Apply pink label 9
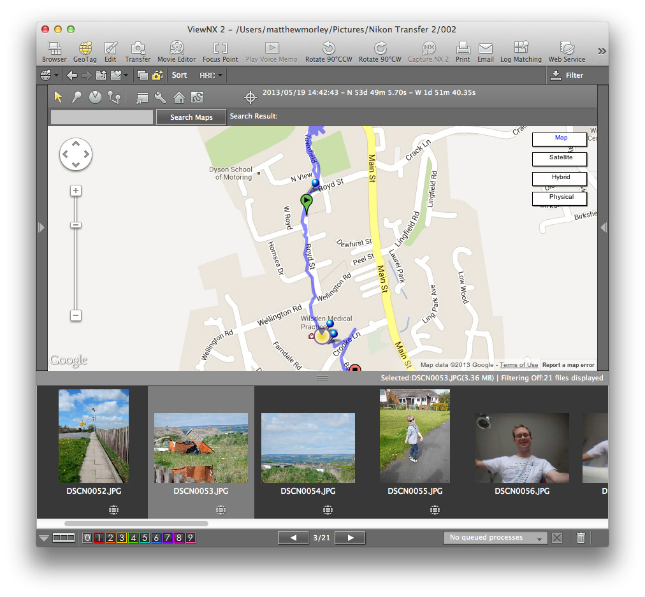The width and height of the screenshot is (645, 597). click(x=190, y=538)
